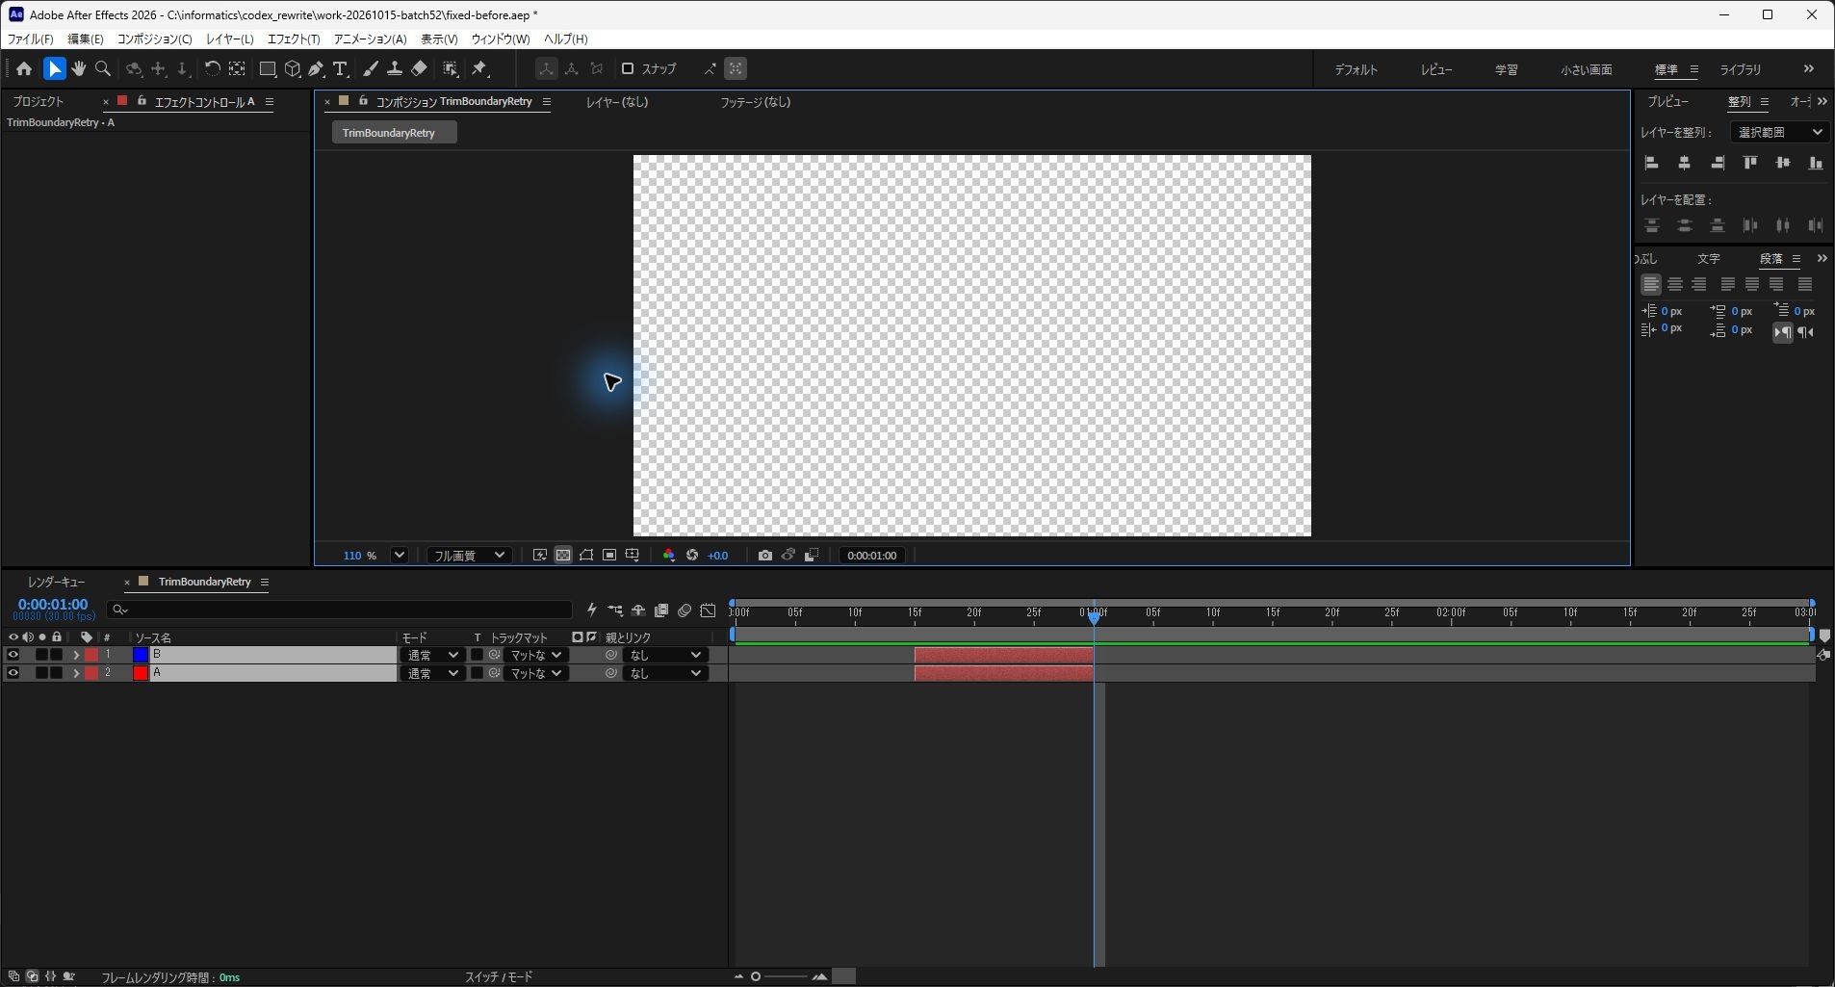Click the blue color swatch of layer B
Viewport: 1835px width, 987px height.
tap(141, 655)
